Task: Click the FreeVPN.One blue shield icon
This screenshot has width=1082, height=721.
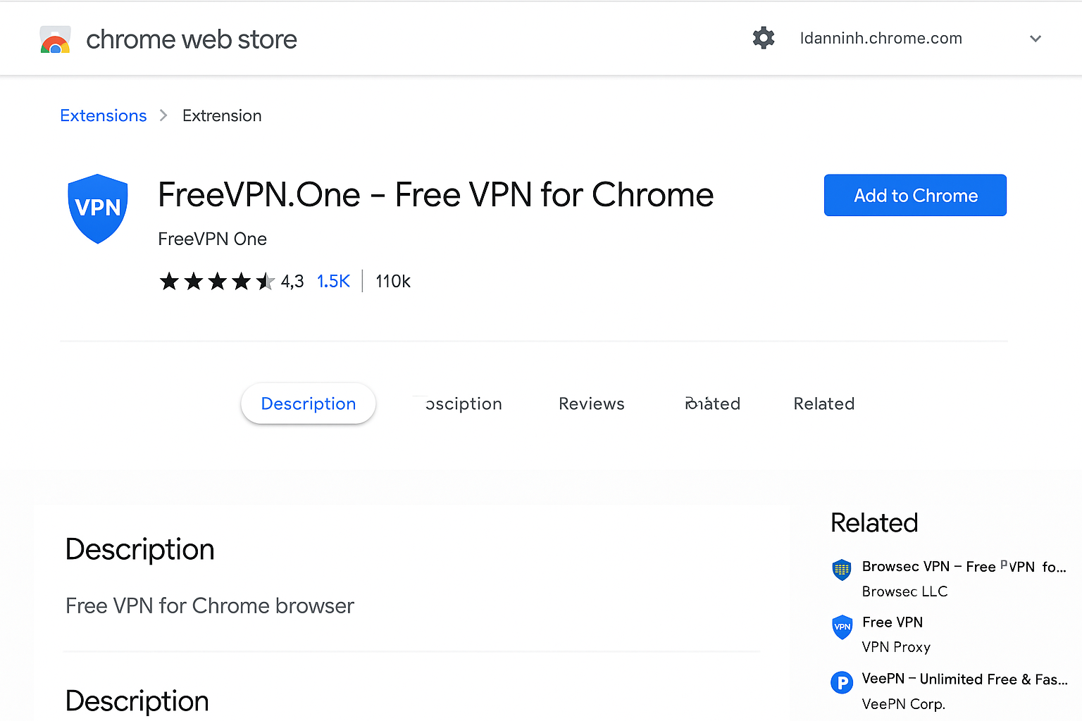Action: pos(98,208)
